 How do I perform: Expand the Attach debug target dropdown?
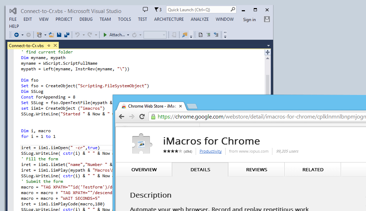(128, 35)
